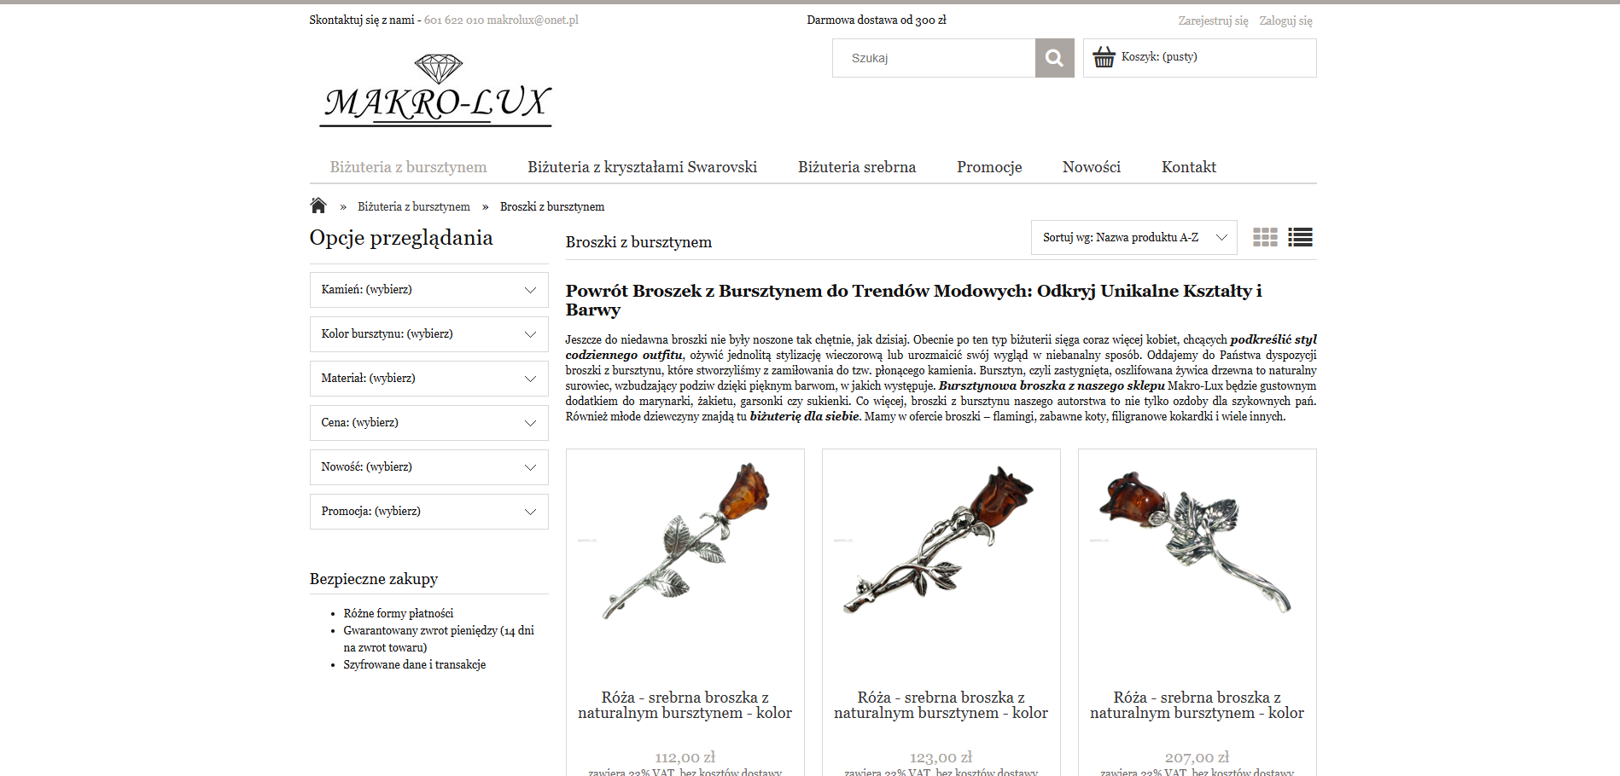
Task: Expand the Kamień filter dropdown
Action: [428, 290]
